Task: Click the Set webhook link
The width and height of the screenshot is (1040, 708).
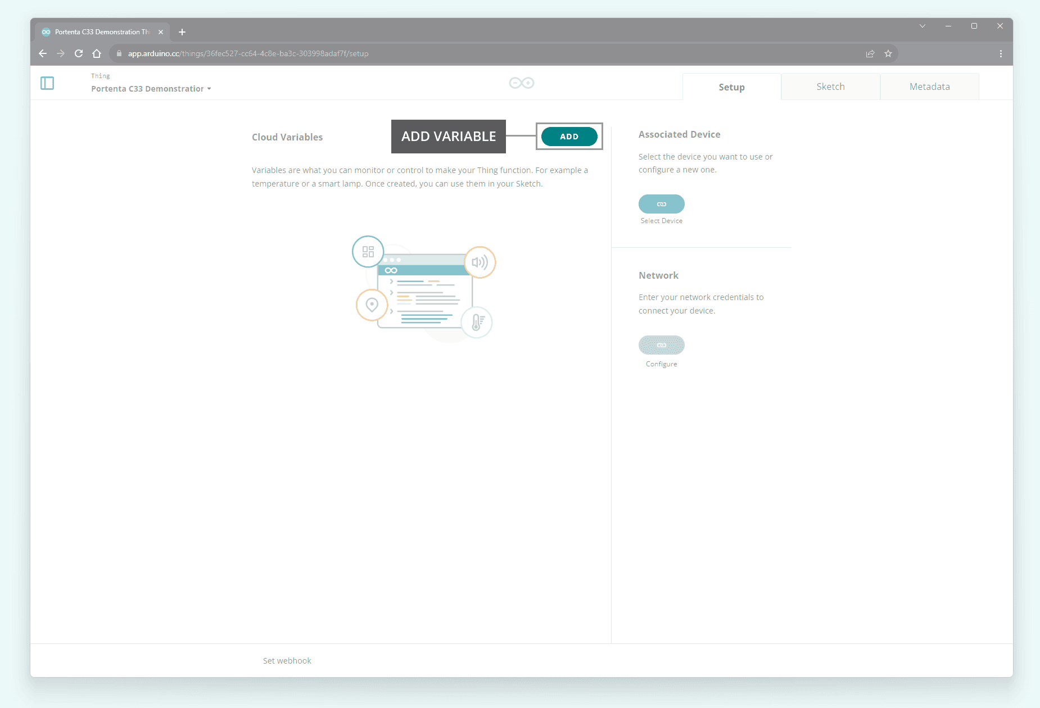Action: coord(287,661)
